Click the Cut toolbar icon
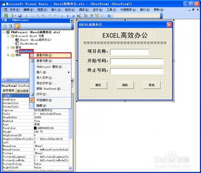Image resolution: width=201 pixels, height=173 pixels. click(x=27, y=16)
